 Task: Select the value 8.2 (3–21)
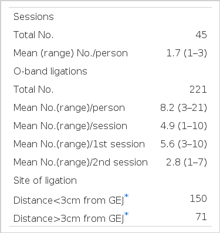[184, 108]
